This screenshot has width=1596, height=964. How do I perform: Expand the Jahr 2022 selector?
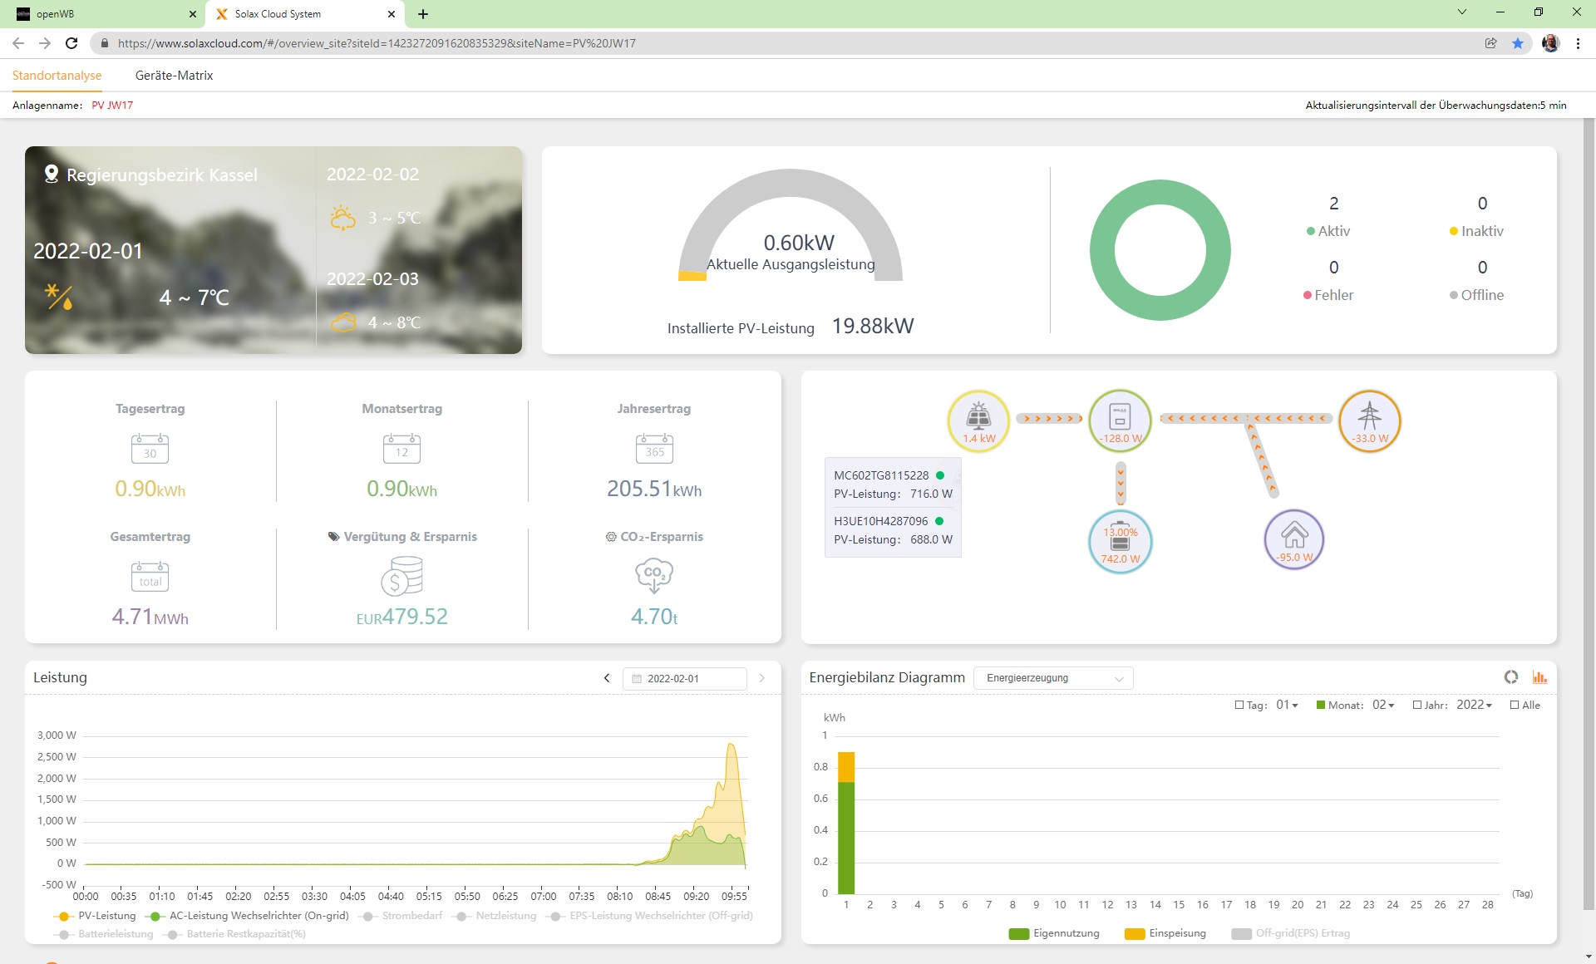pyautogui.click(x=1474, y=705)
